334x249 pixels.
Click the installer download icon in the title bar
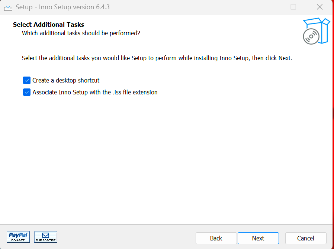click(x=8, y=7)
